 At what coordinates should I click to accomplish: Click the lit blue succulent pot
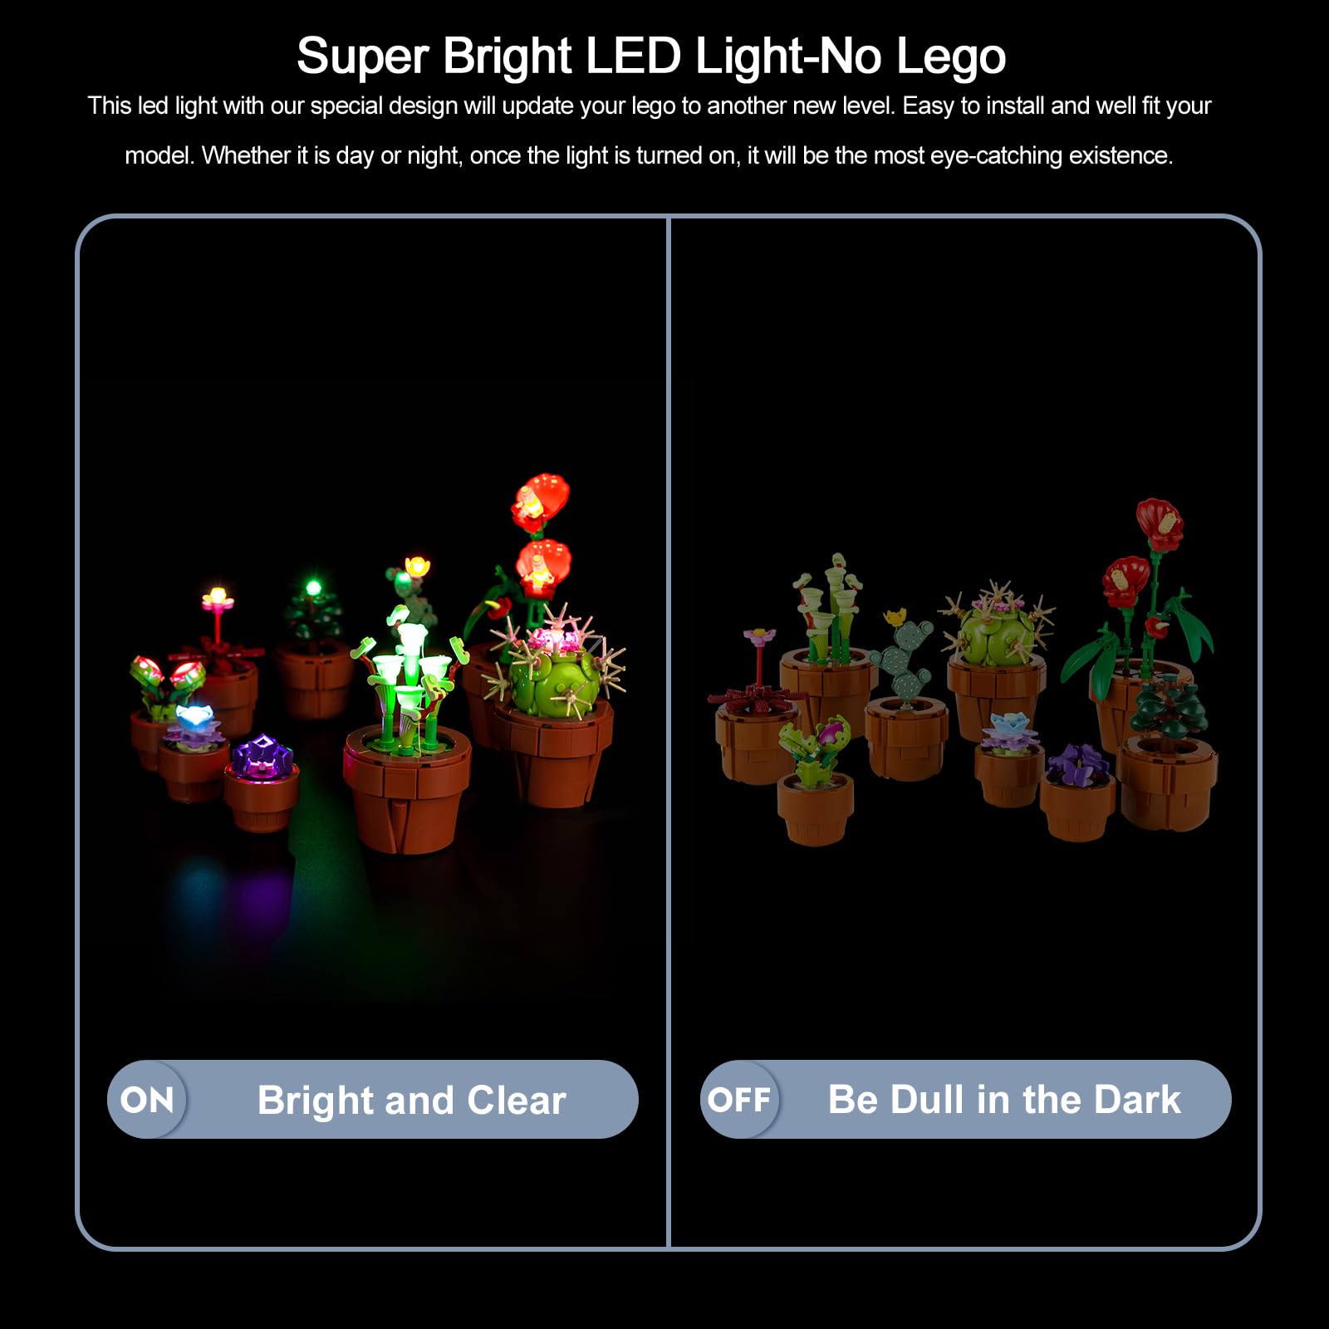pyautogui.click(x=192, y=752)
